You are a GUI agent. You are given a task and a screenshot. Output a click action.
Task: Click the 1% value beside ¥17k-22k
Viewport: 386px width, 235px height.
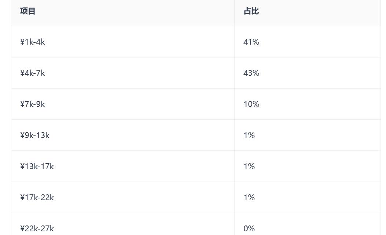249,197
